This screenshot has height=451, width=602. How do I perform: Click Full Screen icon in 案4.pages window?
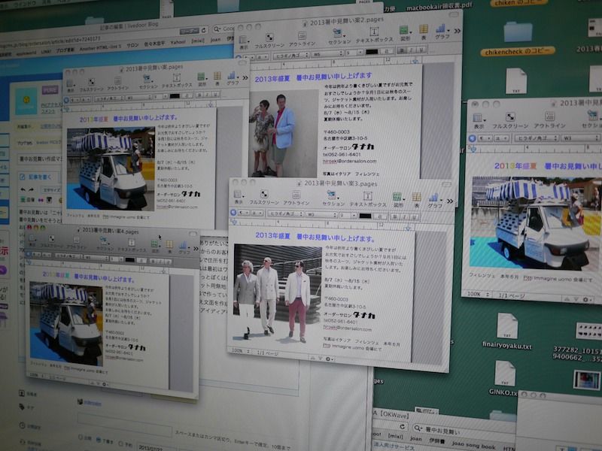[x=51, y=239]
